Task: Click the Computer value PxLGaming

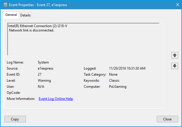Action: click(117, 87)
